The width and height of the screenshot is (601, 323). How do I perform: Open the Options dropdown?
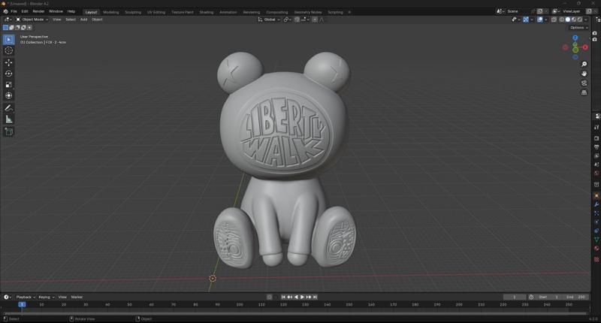click(578, 28)
